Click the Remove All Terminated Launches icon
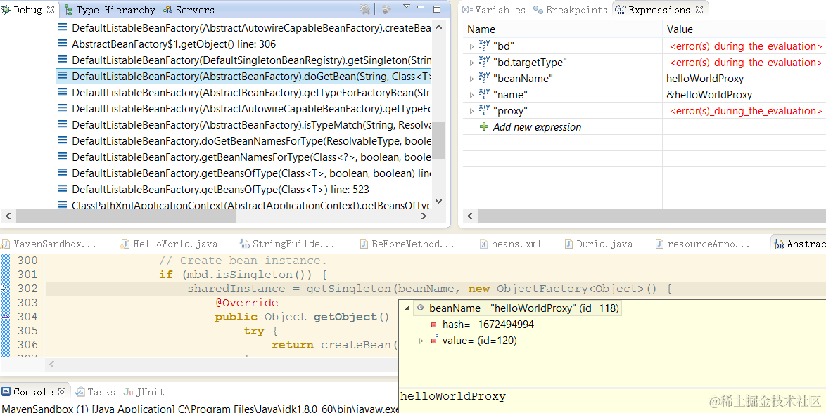 (364, 9)
